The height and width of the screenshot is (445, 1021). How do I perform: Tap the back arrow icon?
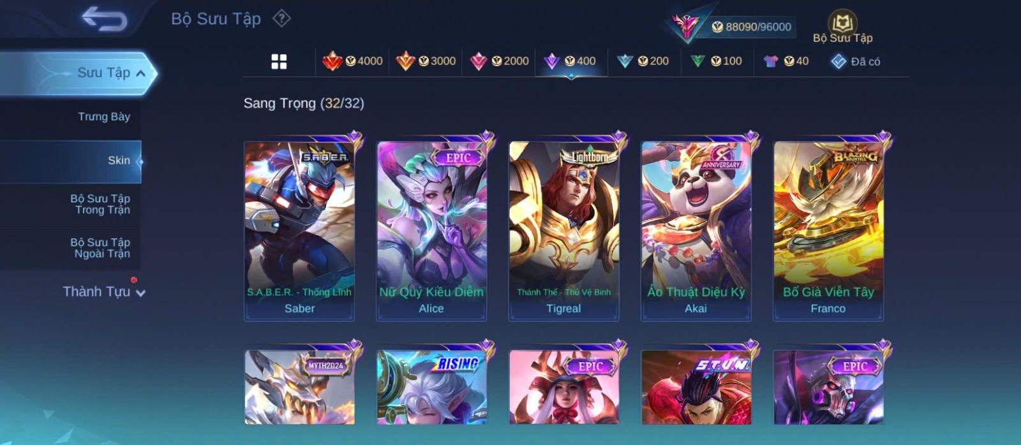pos(105,18)
